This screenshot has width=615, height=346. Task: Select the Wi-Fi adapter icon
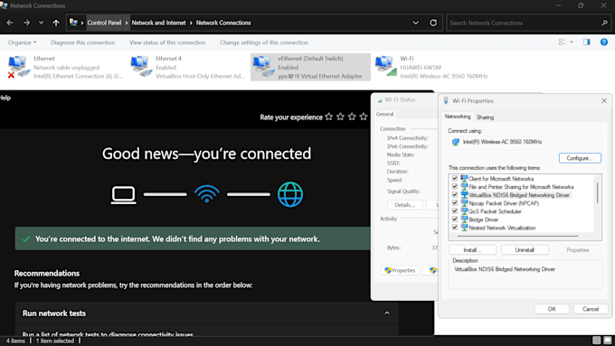coord(385,67)
